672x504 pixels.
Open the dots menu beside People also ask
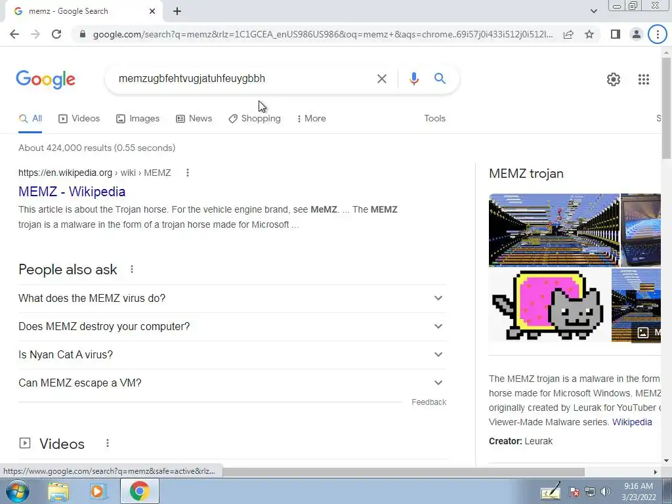click(x=131, y=269)
